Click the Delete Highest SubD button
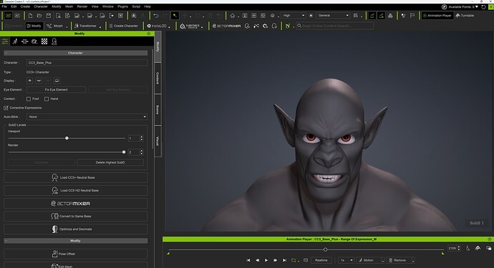This screenshot has width=494, height=268. point(110,163)
